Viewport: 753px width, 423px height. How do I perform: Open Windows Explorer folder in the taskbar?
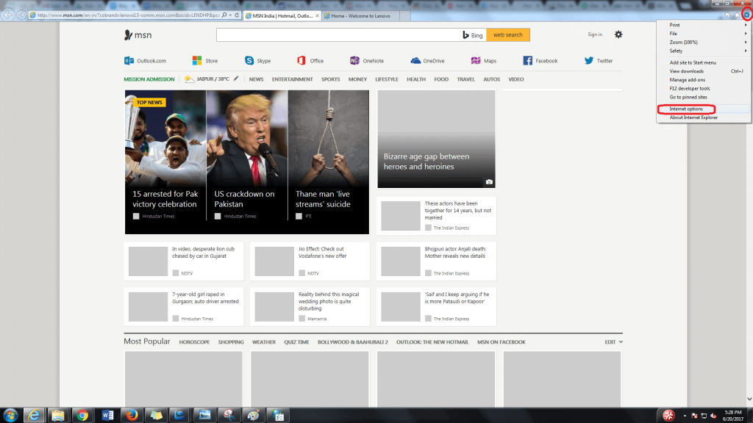pyautogui.click(x=58, y=416)
